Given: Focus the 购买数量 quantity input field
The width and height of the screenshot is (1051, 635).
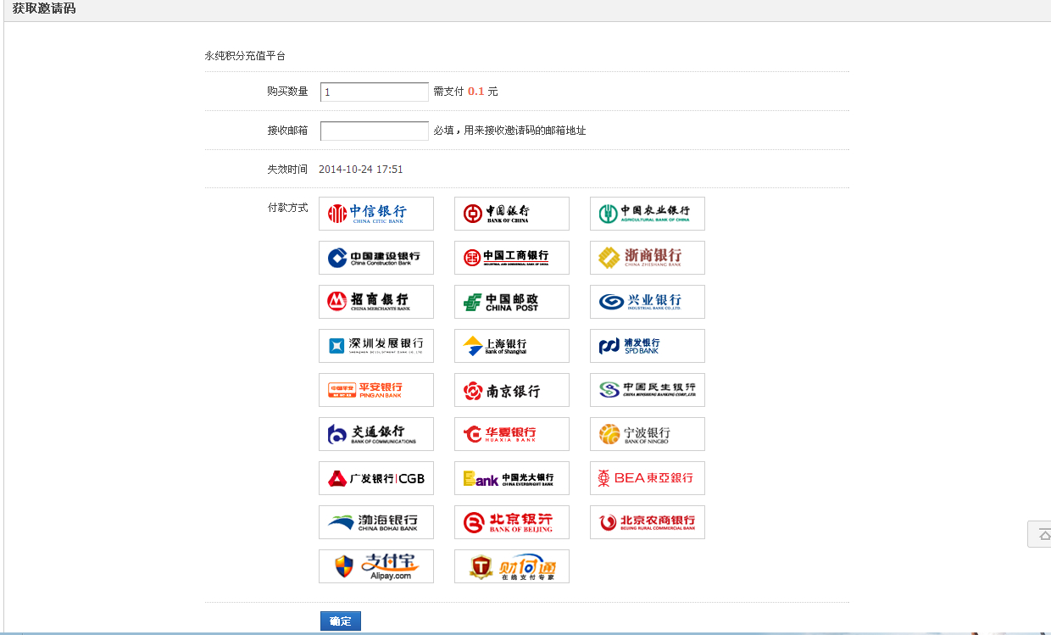Looking at the screenshot, I should pyautogui.click(x=374, y=92).
